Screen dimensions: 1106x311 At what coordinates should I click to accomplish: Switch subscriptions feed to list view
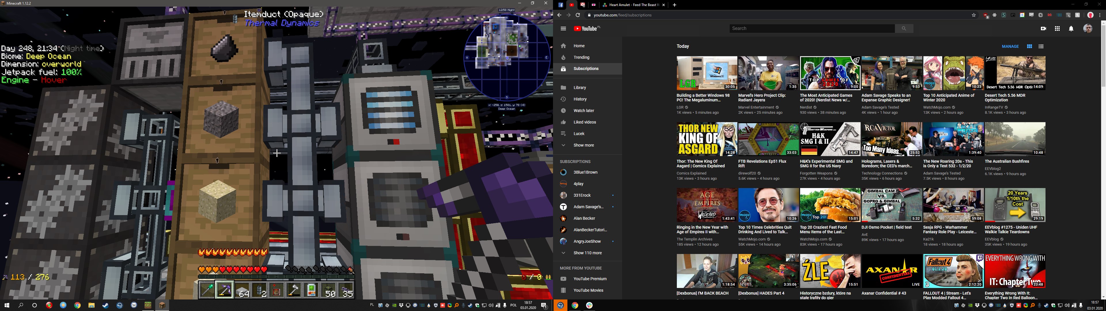click(1041, 46)
